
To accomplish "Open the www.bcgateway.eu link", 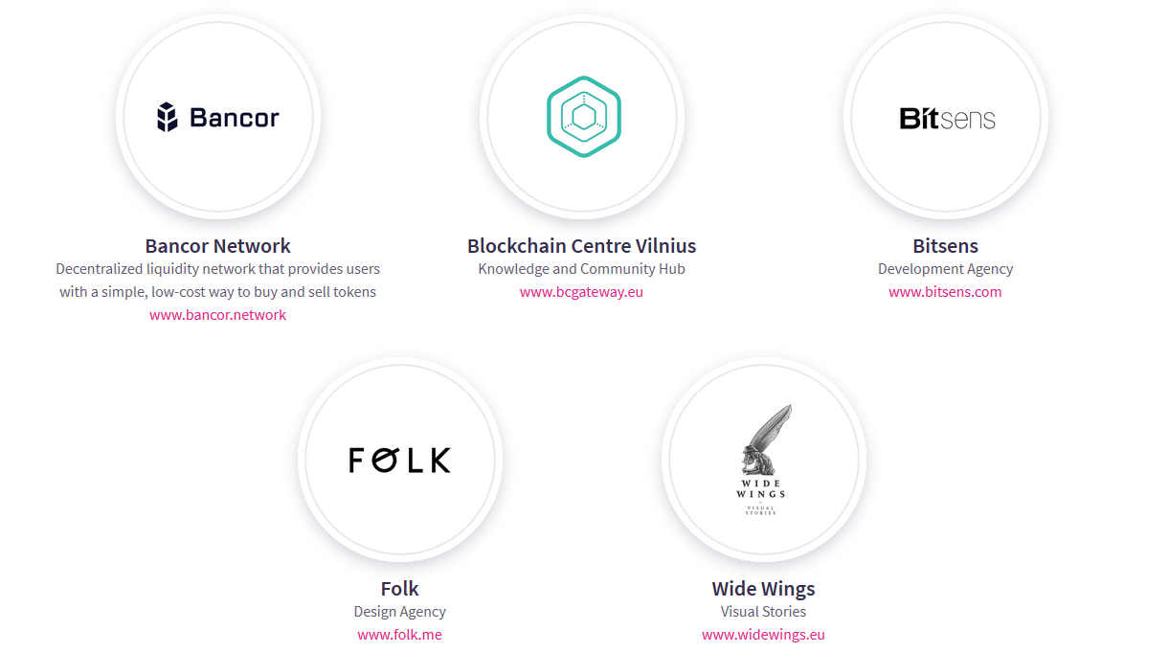I will [582, 292].
